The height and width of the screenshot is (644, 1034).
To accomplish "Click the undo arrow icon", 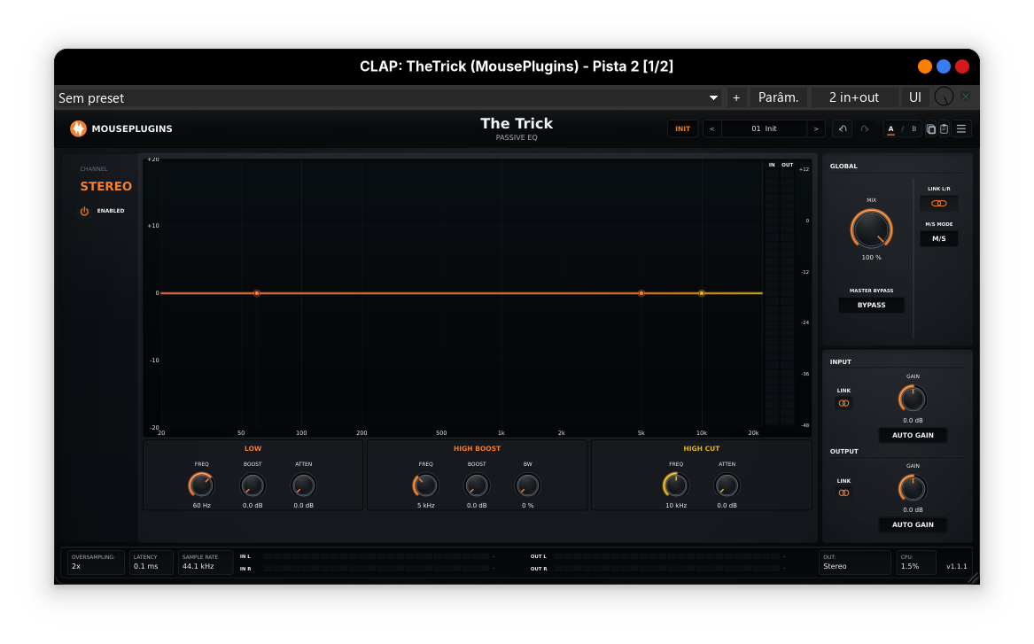I will 842,129.
